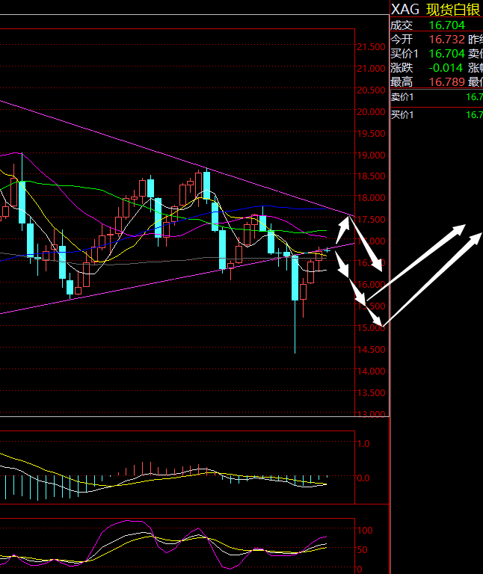Click the 14.000 price axis label
Image resolution: width=483 pixels, height=574 pixels.
pos(371,371)
